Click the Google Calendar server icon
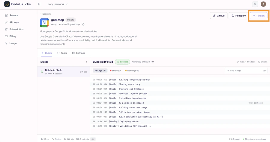Image resolution: width=270 pixels, height=142 pixels. (x=44, y=23)
